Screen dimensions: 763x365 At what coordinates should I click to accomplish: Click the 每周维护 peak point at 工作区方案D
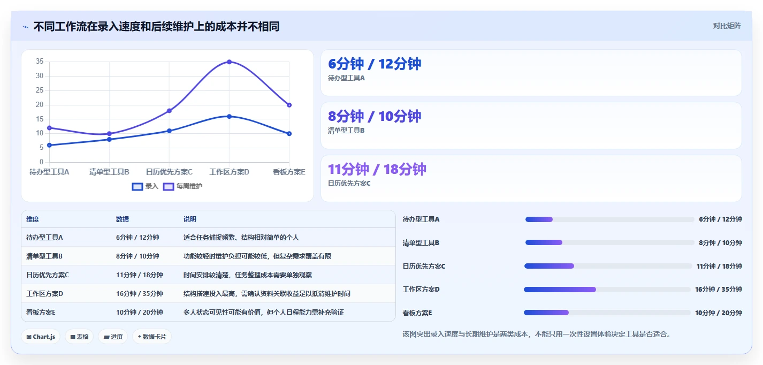(x=229, y=62)
